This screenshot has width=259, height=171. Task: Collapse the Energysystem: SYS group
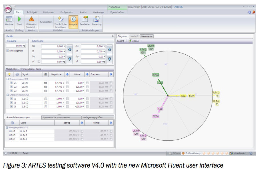[7, 79]
